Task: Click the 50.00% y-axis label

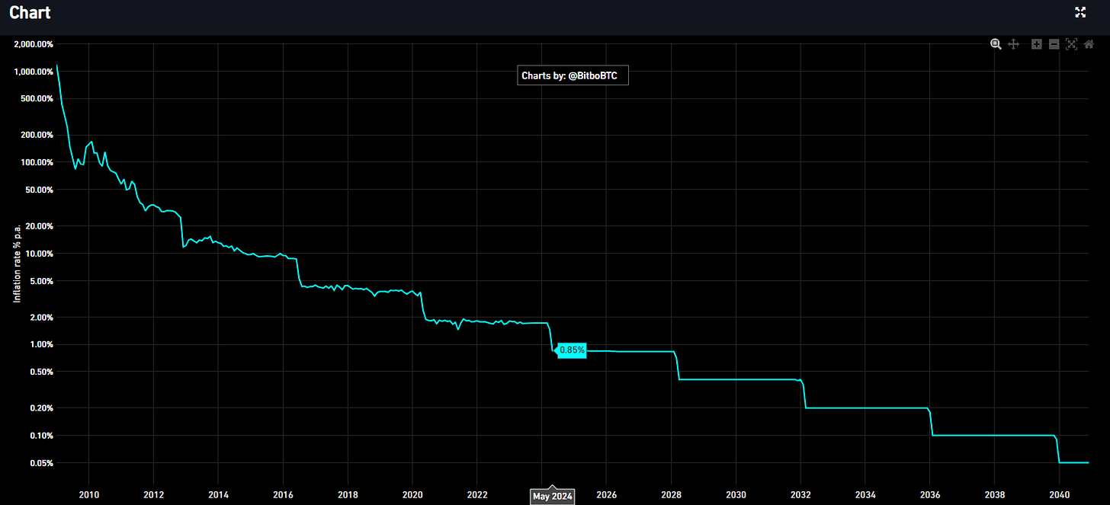Action: [x=40, y=190]
